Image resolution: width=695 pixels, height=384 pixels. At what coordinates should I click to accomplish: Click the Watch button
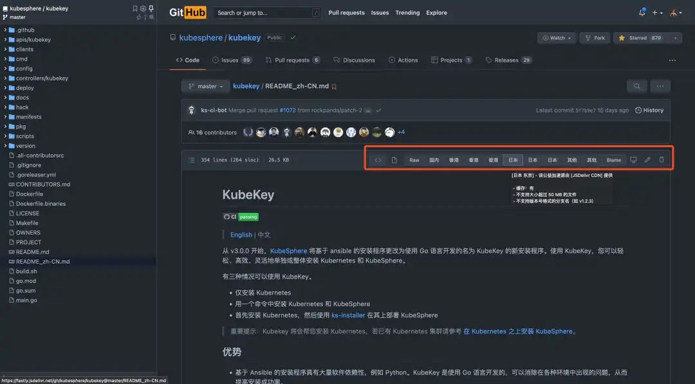[556, 38]
